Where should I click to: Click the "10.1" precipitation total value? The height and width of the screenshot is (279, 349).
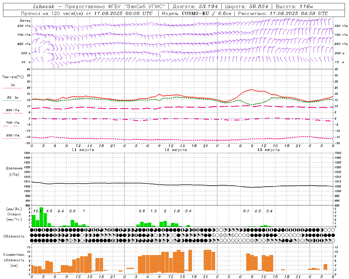(37, 211)
